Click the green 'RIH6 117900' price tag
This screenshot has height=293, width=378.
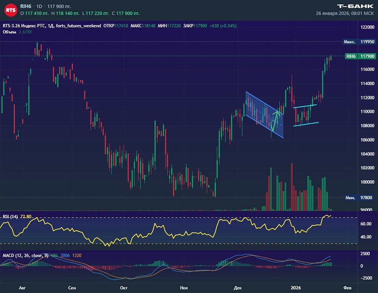coord(360,56)
